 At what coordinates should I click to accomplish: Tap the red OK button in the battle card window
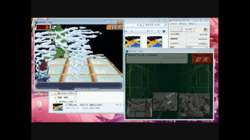click(202, 59)
